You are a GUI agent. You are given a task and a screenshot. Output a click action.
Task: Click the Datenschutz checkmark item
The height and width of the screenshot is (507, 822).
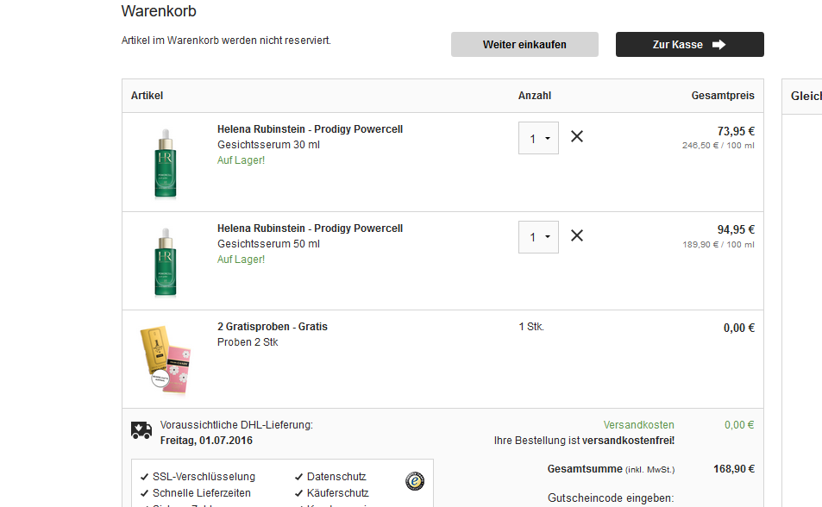[x=330, y=477]
